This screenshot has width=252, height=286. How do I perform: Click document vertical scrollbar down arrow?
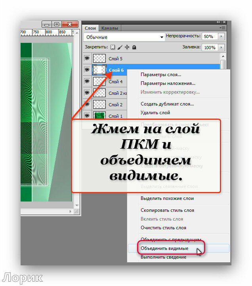click(x=77, y=205)
